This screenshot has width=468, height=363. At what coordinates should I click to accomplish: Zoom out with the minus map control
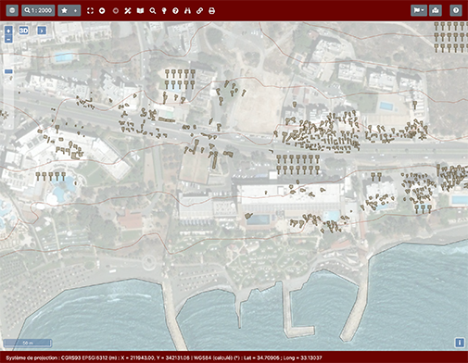(x=8, y=39)
